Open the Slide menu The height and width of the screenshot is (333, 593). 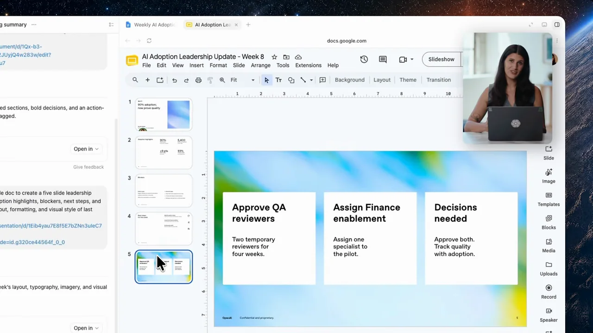tap(239, 65)
